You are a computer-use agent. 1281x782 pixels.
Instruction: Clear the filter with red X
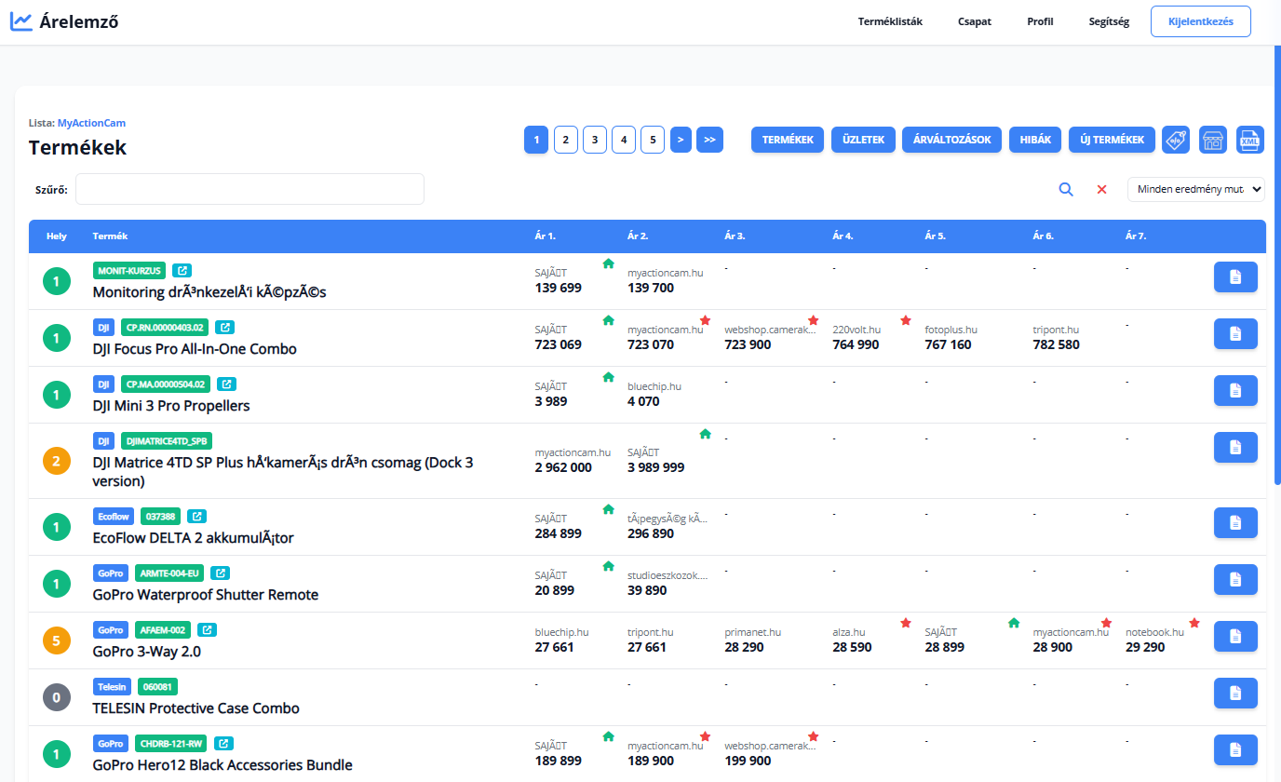[x=1101, y=189]
